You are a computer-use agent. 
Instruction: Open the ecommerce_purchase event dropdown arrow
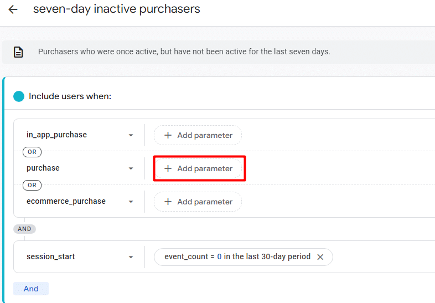coord(131,202)
